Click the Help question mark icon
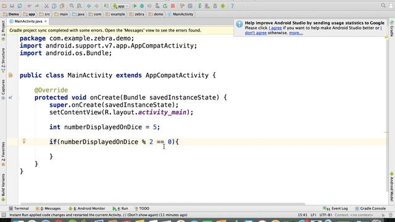The image size is (395, 222). 232,6
